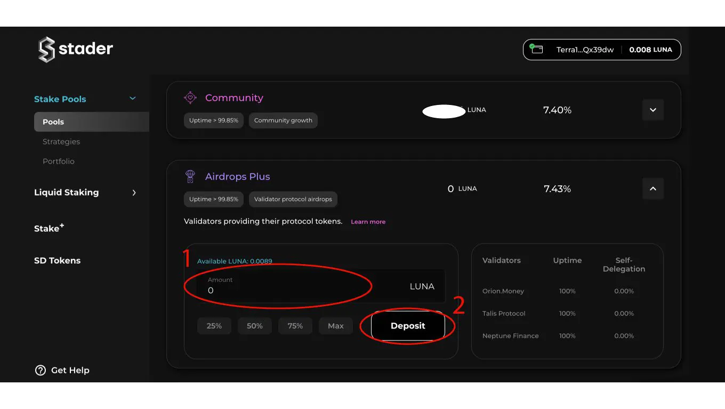Collapse the Stake Pools menu chevron
725x409 pixels.
[133, 99]
